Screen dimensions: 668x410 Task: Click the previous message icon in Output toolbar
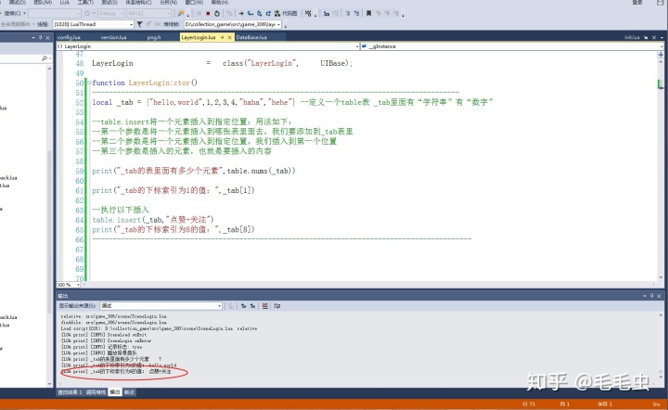point(244,306)
